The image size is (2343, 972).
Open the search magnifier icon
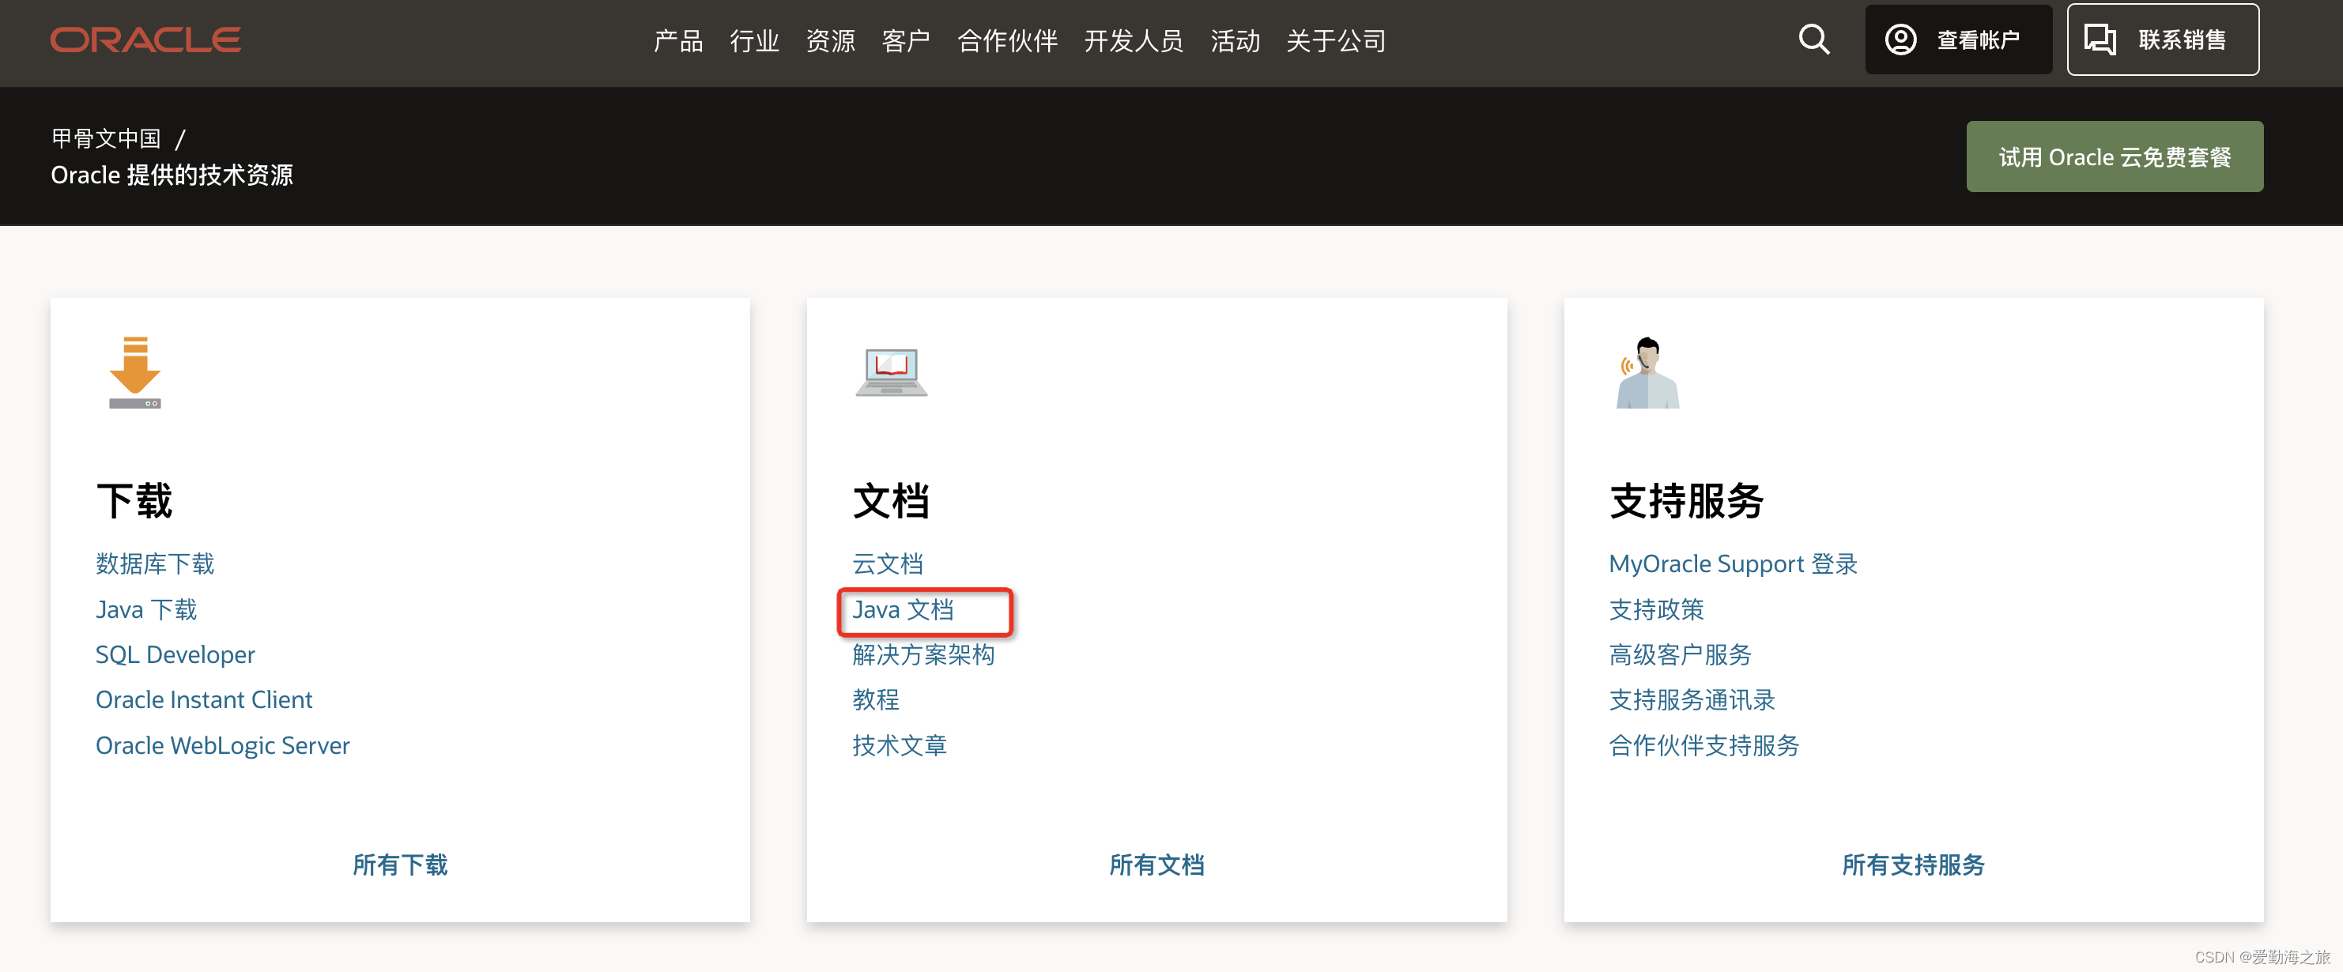pyautogui.click(x=1813, y=39)
